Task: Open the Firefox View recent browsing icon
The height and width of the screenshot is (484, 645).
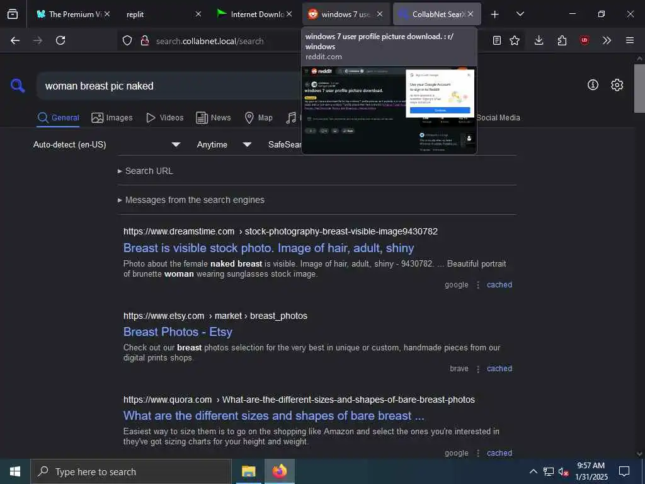Action: [x=13, y=14]
